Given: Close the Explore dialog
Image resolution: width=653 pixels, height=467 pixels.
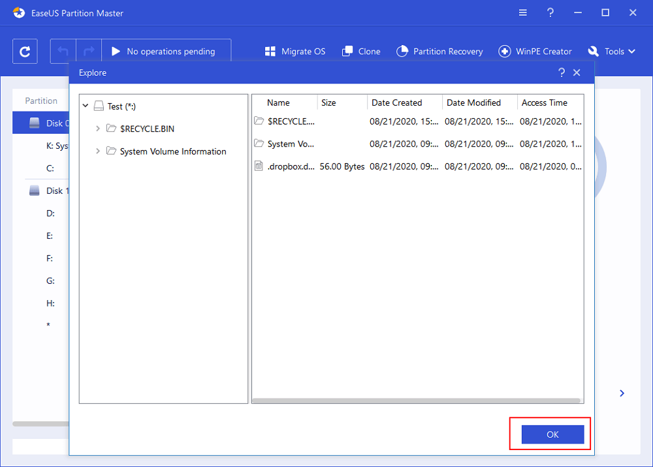Looking at the screenshot, I should (577, 73).
